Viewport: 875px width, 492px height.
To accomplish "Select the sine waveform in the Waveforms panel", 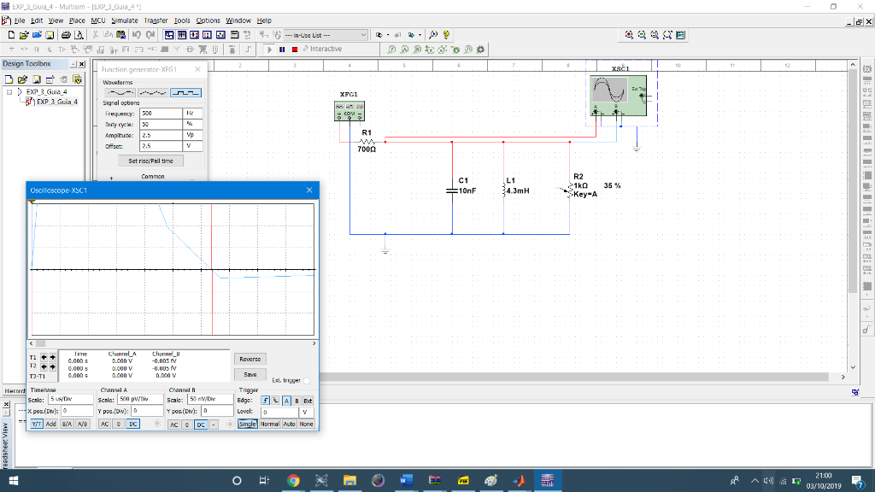I will click(x=120, y=92).
